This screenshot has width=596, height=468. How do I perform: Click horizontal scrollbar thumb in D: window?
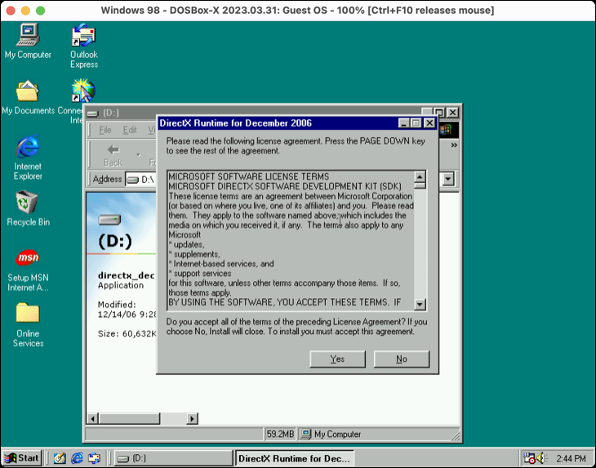[129, 418]
